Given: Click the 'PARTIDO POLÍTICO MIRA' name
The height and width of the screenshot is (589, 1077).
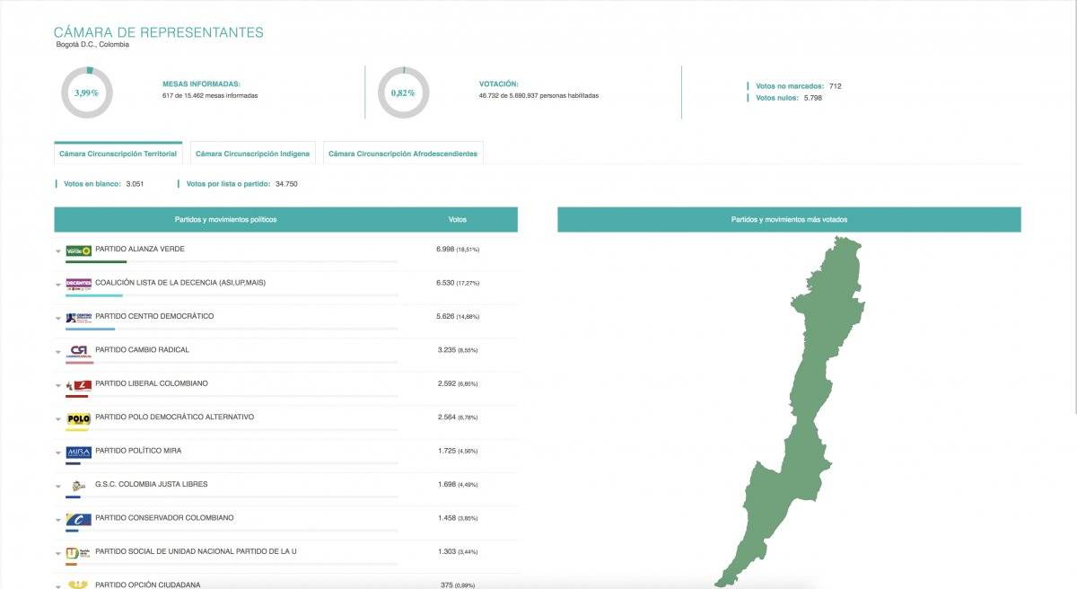Looking at the screenshot, I should 138,451.
